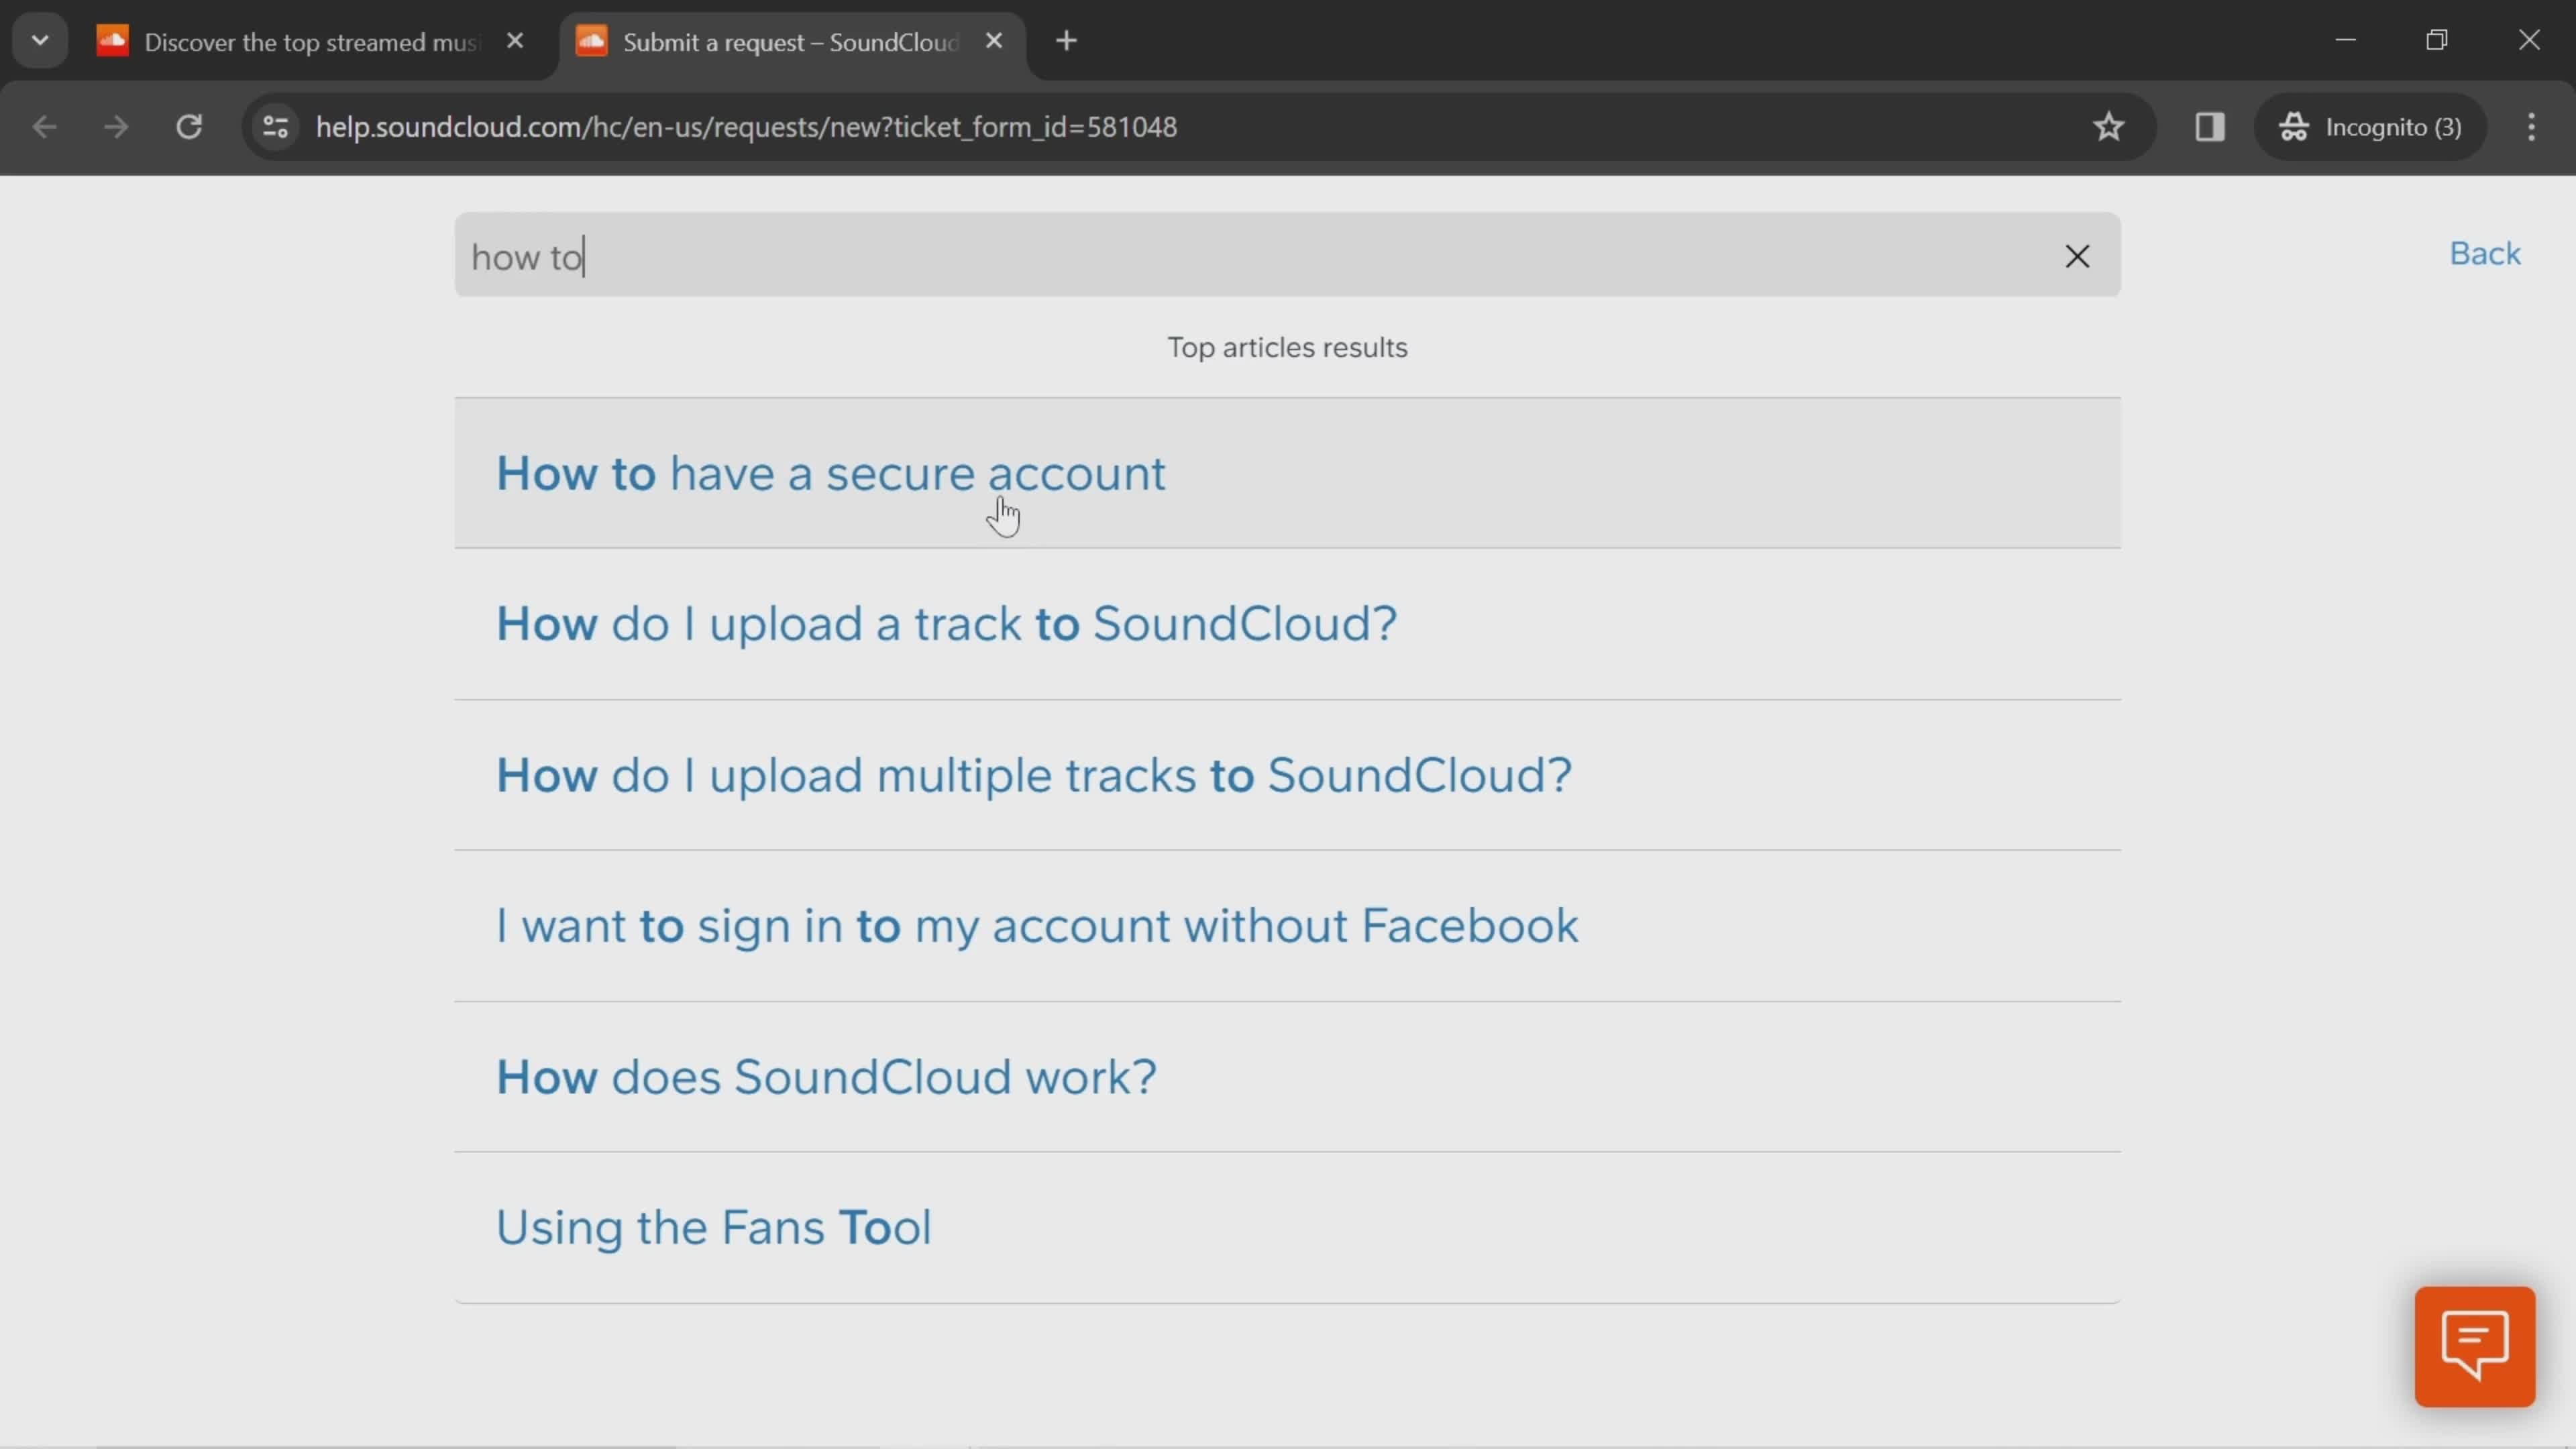Expand the tab search dropdown arrow
This screenshot has width=2576, height=1449.
tap(40, 41)
